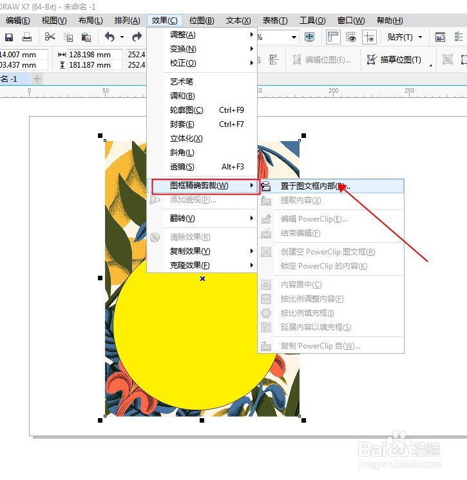
Task: Expand the 翻转(V) submenu
Action: [x=202, y=218]
